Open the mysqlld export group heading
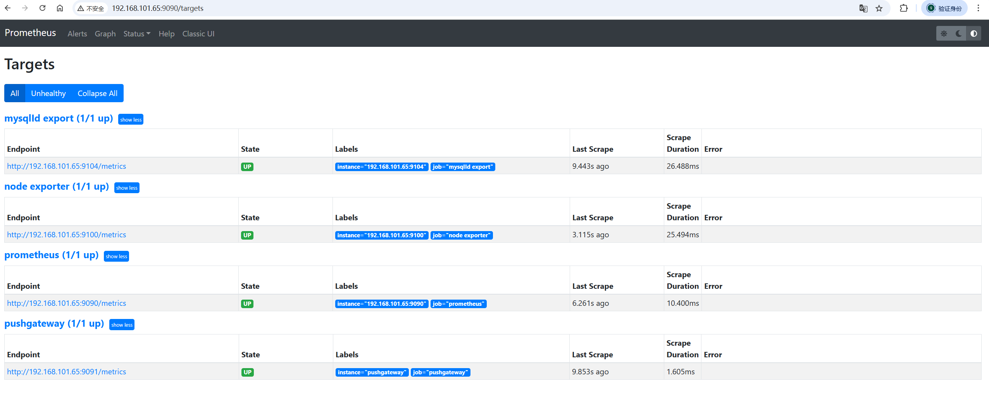Screen dimensions: 989x396 click(59, 118)
